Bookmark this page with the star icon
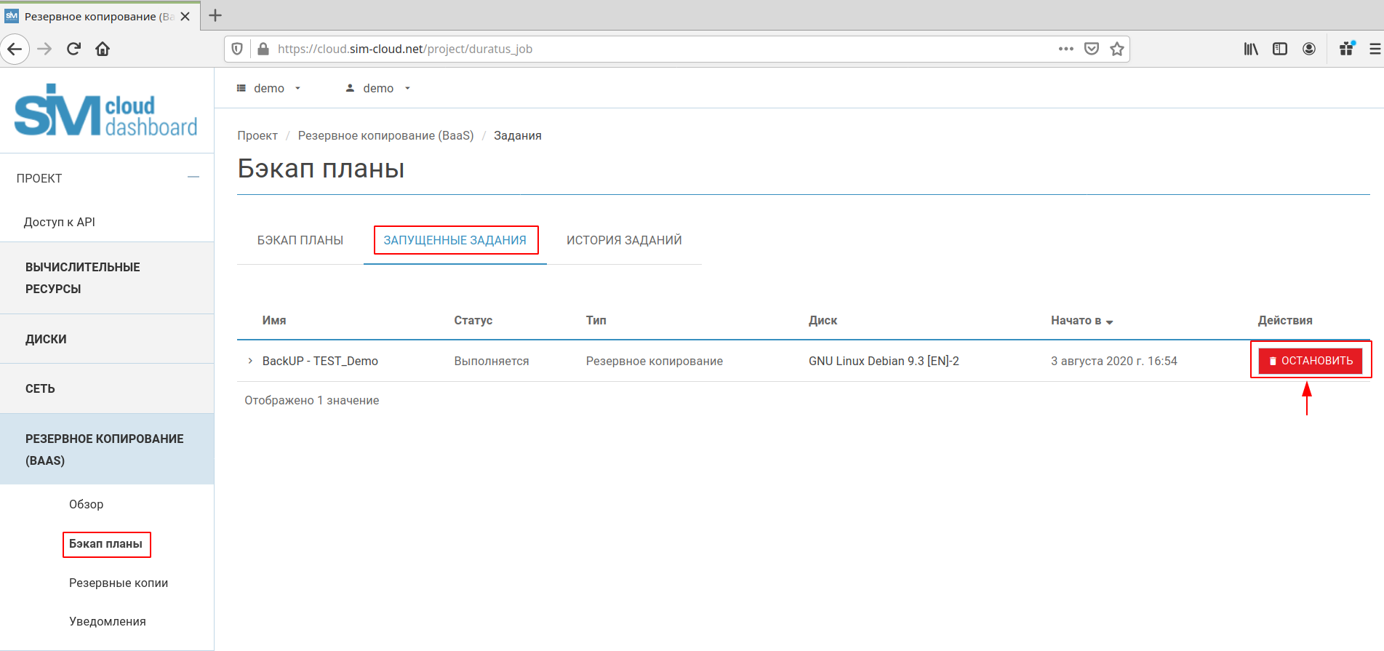The image size is (1384, 651). point(1117,49)
